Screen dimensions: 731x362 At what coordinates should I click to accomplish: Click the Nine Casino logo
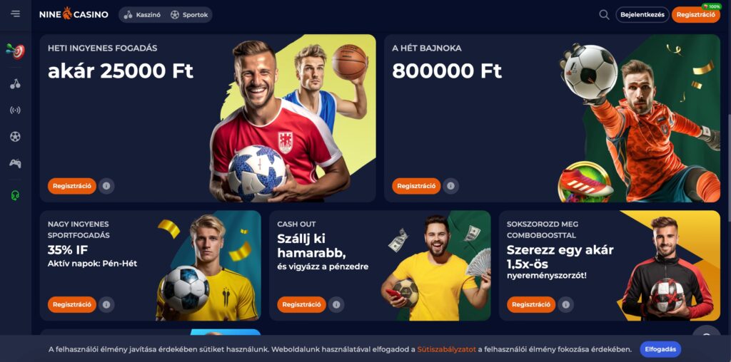point(74,14)
